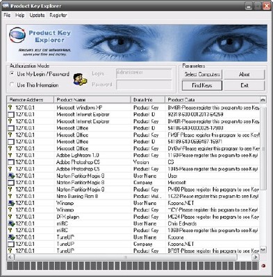This screenshot has height=277, width=273.
Task: Click the window icon on the Adobe Photoshop CS Version row
Action: point(11,162)
